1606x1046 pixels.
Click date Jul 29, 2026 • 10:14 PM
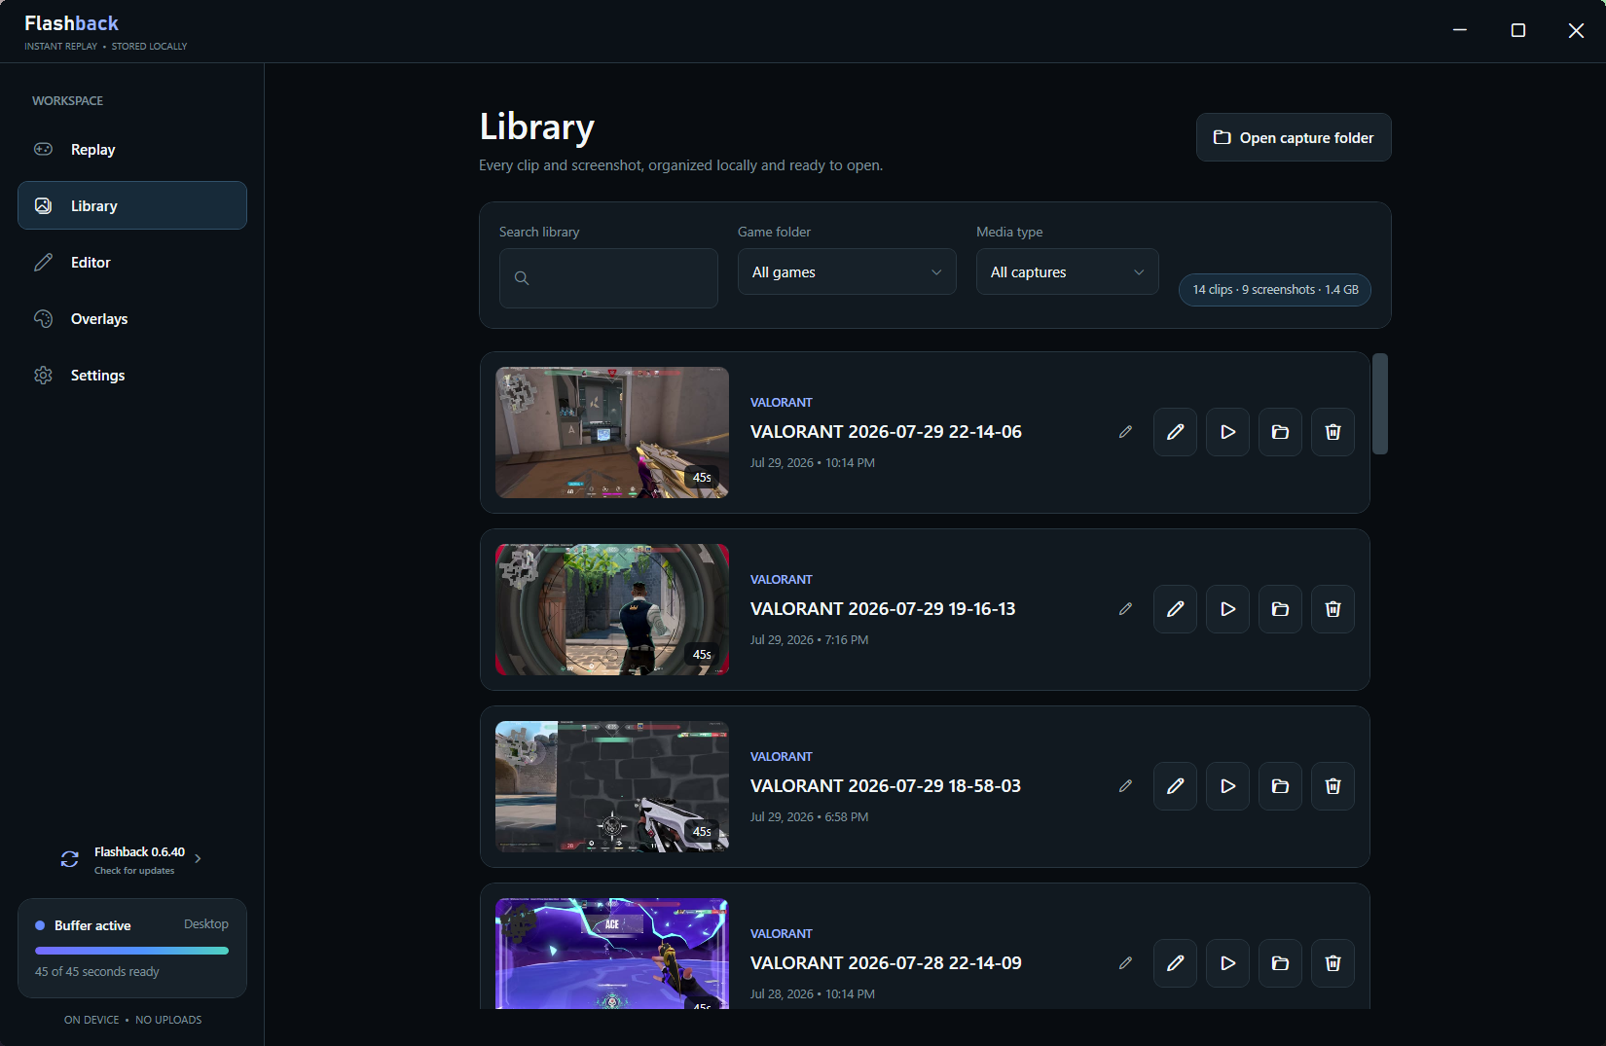813,463
